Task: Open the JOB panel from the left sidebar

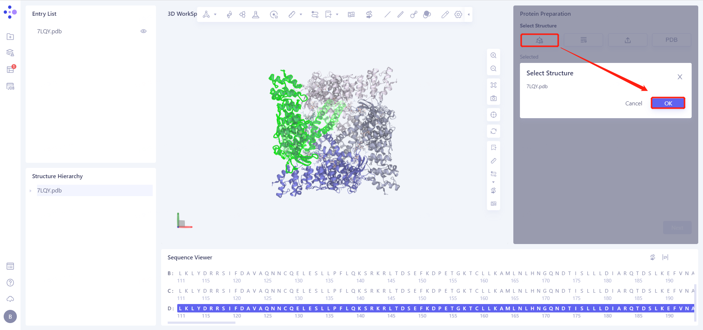Action: point(10,86)
